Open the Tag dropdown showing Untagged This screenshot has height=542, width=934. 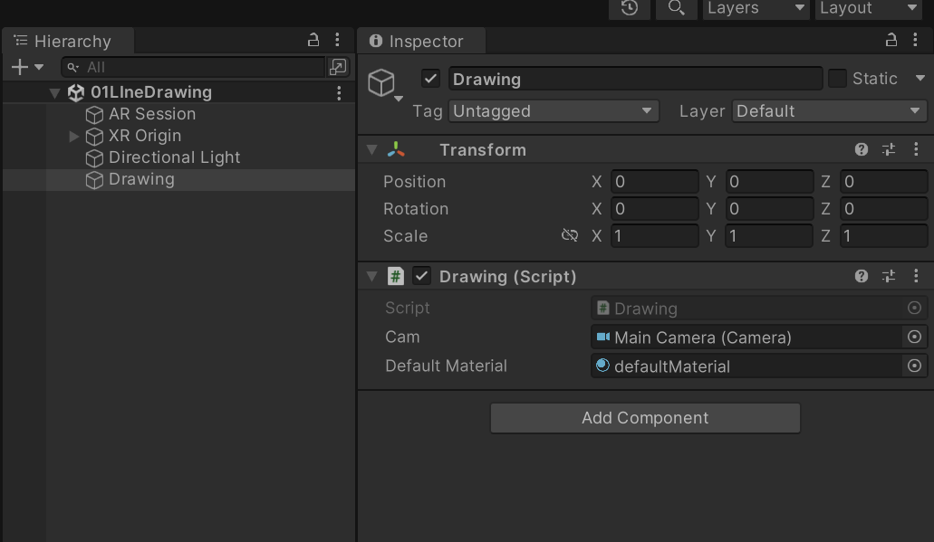[x=554, y=111]
